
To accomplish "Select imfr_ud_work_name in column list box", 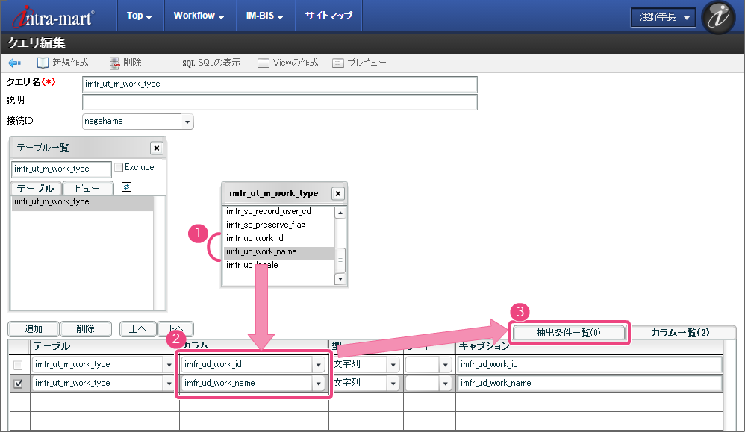I will click(x=278, y=251).
